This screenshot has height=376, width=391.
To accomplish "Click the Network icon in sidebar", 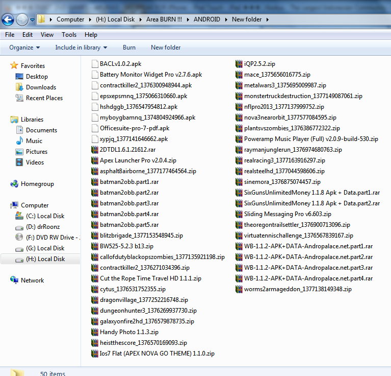I will coord(14,280).
